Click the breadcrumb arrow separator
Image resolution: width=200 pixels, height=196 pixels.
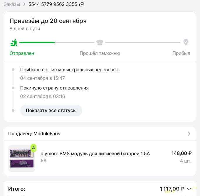coord(24,4)
